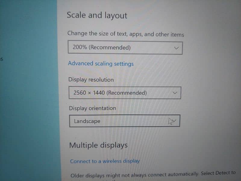
Task: Click the Scale and layout heading
Action: tap(97, 15)
